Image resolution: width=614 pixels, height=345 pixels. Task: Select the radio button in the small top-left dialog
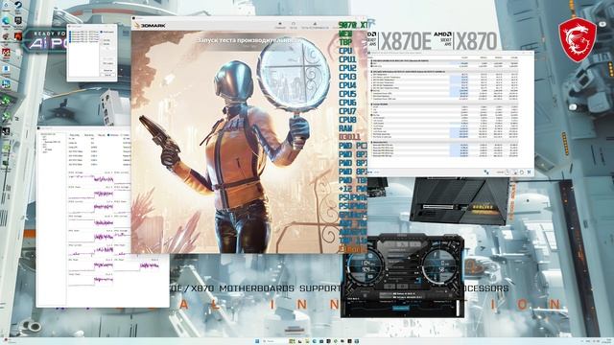101,32
